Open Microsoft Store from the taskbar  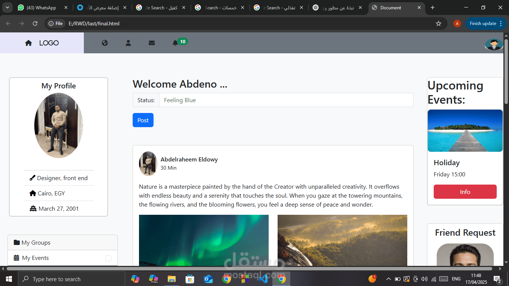point(190,279)
